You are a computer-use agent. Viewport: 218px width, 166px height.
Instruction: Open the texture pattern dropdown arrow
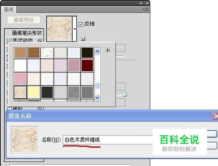[75, 29]
